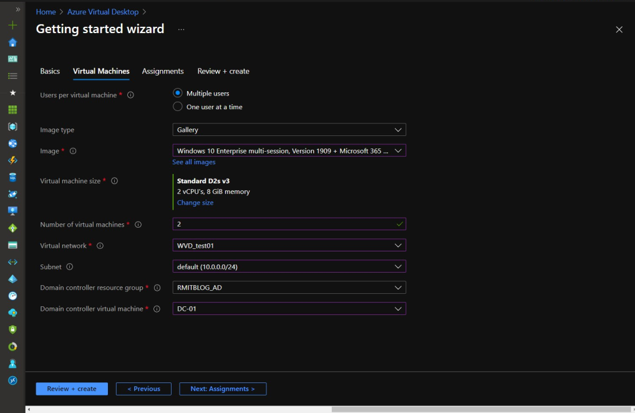
Task: Click the horizontal scrollbar at the bottom
Action: (481, 409)
